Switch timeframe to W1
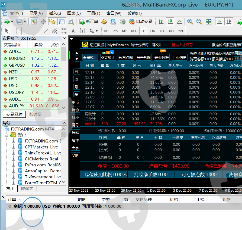242x230 pixels. pos(171,31)
